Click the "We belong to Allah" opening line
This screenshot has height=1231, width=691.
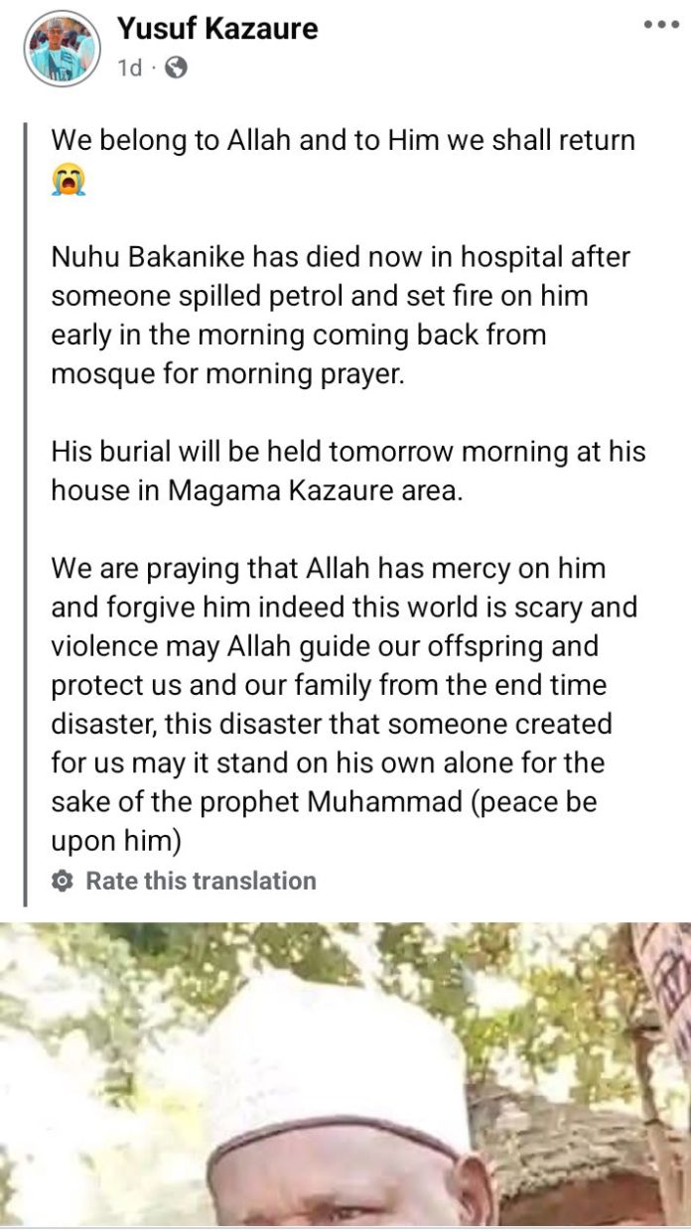[343, 140]
